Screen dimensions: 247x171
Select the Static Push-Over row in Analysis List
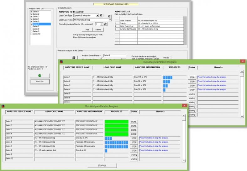[x=149, y=26]
